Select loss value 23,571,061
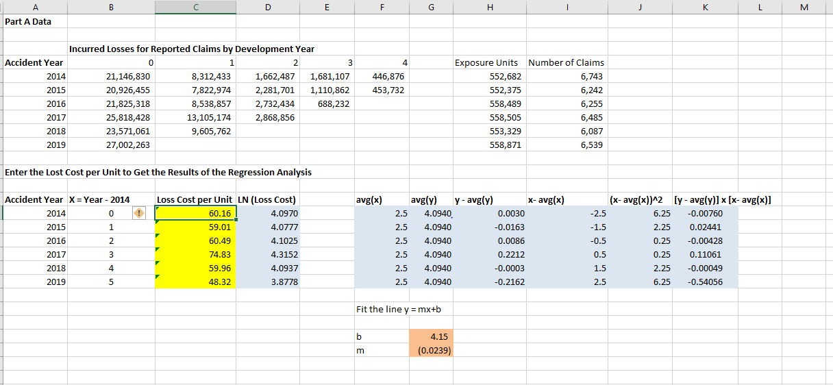The width and height of the screenshot is (833, 385). 128,131
